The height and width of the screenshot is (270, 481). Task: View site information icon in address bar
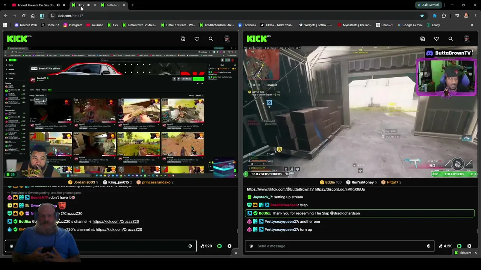pyautogui.click(x=52, y=16)
